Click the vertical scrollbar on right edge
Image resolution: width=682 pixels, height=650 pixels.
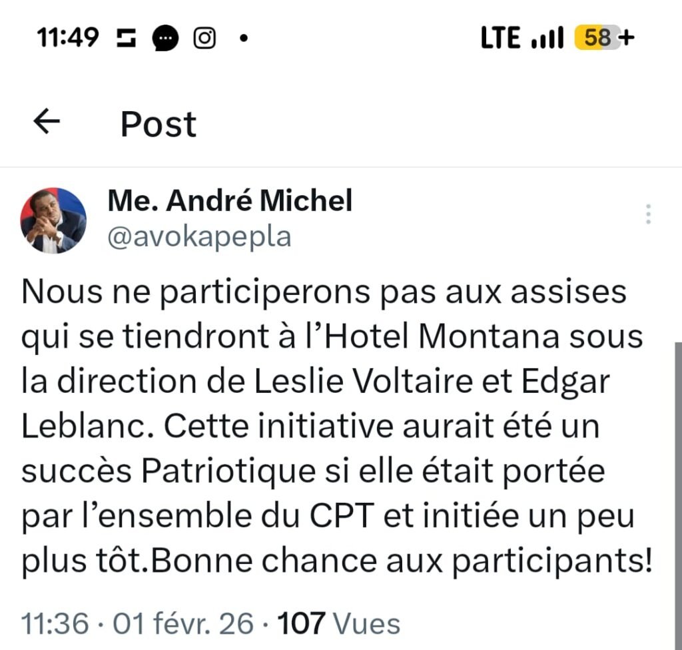678,493
